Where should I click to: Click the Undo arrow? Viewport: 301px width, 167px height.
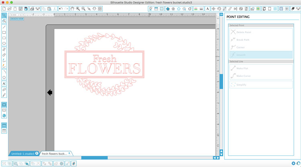pyautogui.click(x=61, y=9)
